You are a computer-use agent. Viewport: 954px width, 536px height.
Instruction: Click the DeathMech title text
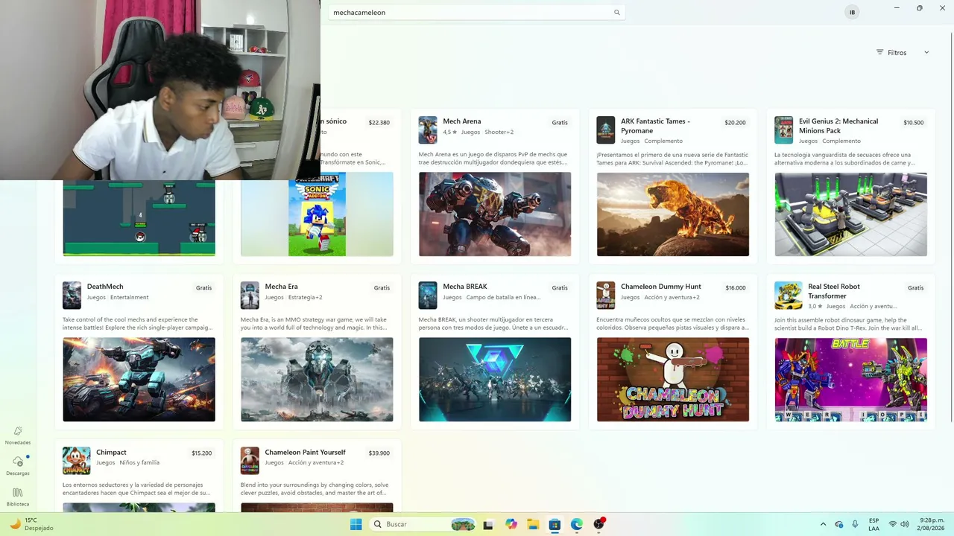click(105, 287)
